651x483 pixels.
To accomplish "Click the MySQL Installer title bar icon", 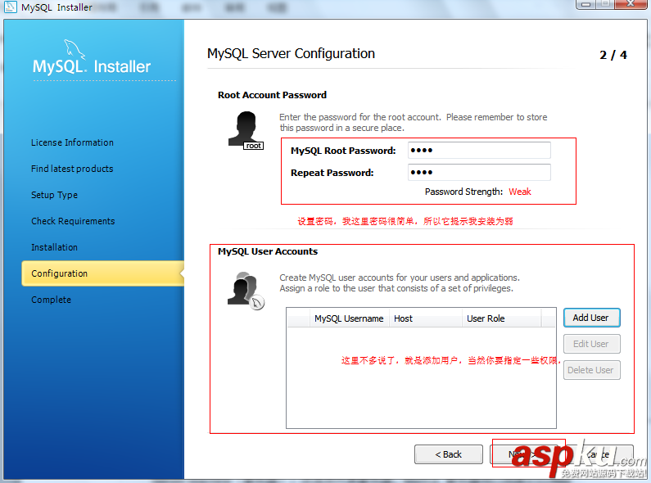I will click(11, 7).
